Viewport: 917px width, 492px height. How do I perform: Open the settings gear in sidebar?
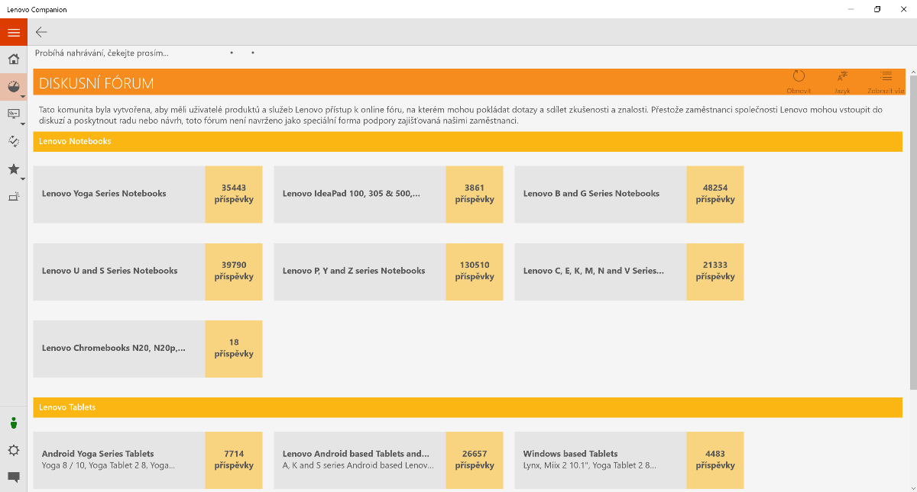tap(13, 450)
